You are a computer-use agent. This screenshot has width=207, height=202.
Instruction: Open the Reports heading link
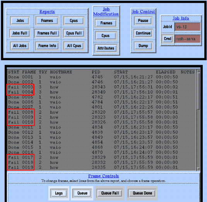pyautogui.click(x=47, y=12)
